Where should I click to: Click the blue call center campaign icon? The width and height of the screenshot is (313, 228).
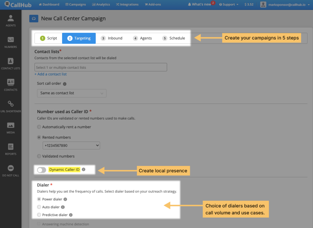click(34, 19)
